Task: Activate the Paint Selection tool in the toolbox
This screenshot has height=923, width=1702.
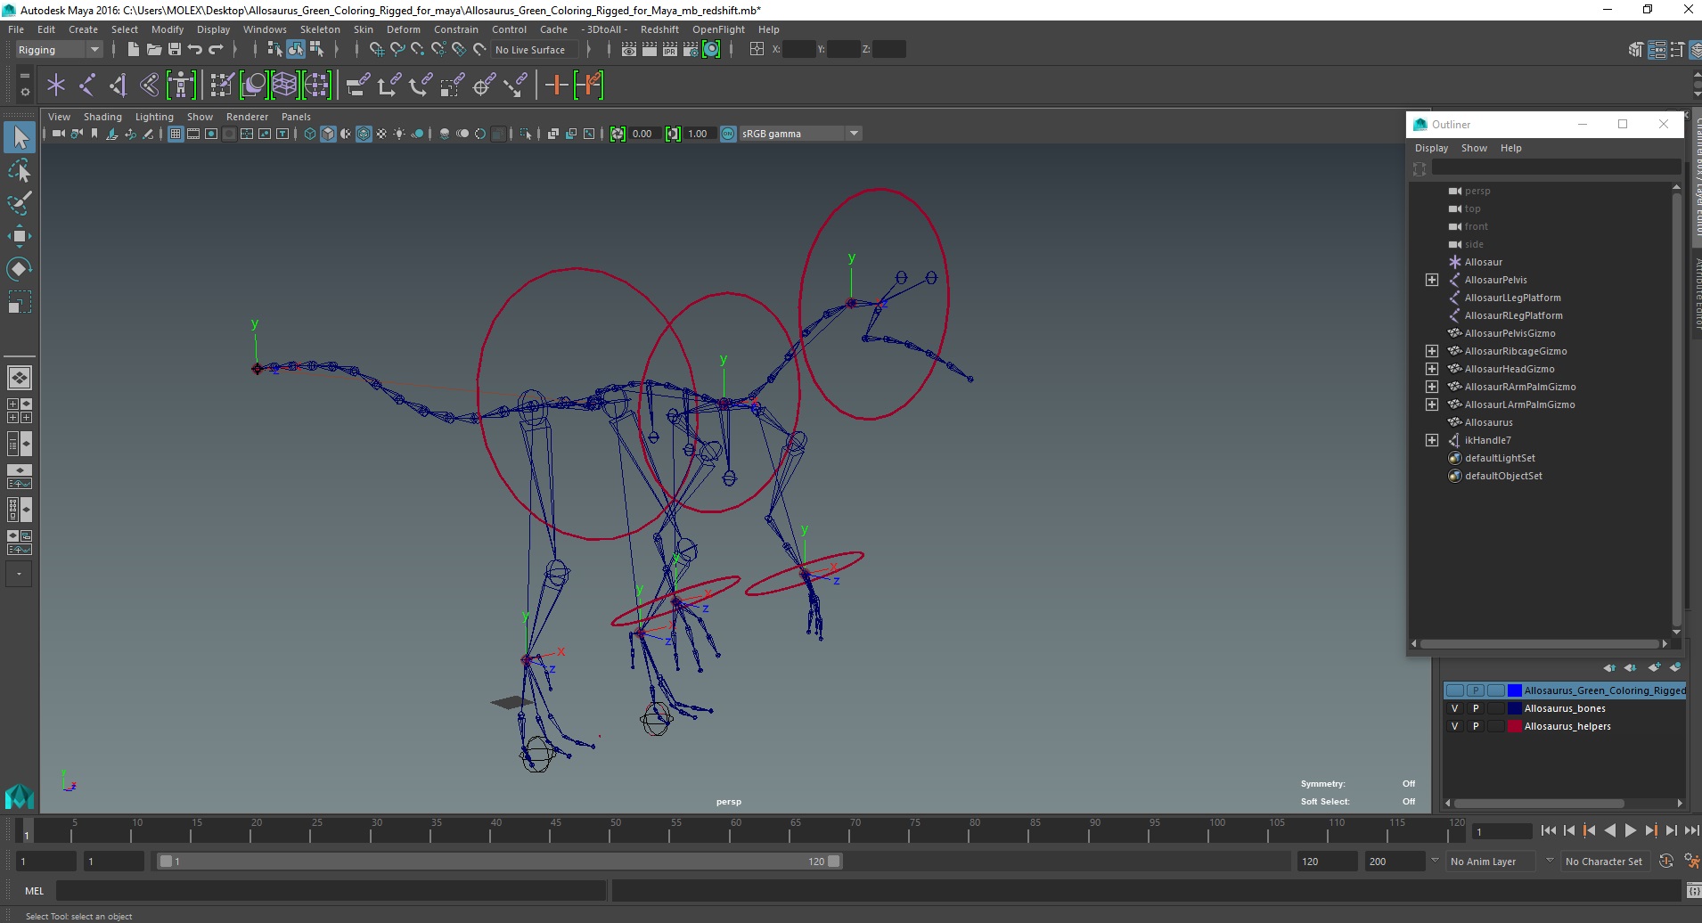Action: tap(20, 203)
